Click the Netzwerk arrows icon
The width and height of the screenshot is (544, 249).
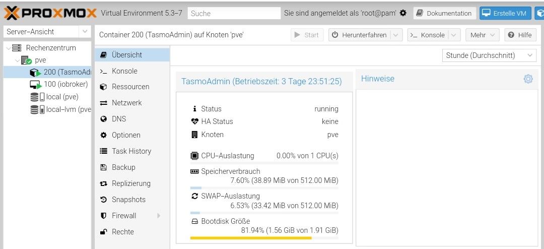pyautogui.click(x=103, y=103)
